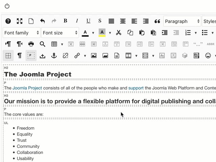
Task: Insert a numbered list
Action: [188, 33]
